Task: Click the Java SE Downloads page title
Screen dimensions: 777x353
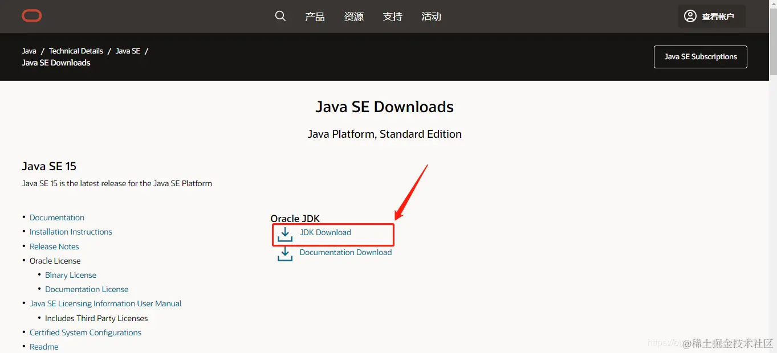Action: (x=385, y=107)
